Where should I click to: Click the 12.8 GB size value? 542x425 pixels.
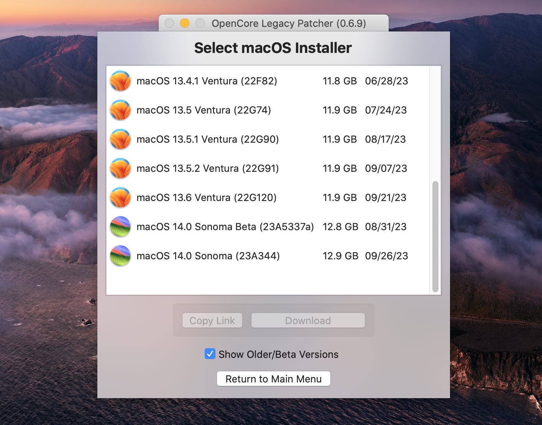(x=340, y=227)
